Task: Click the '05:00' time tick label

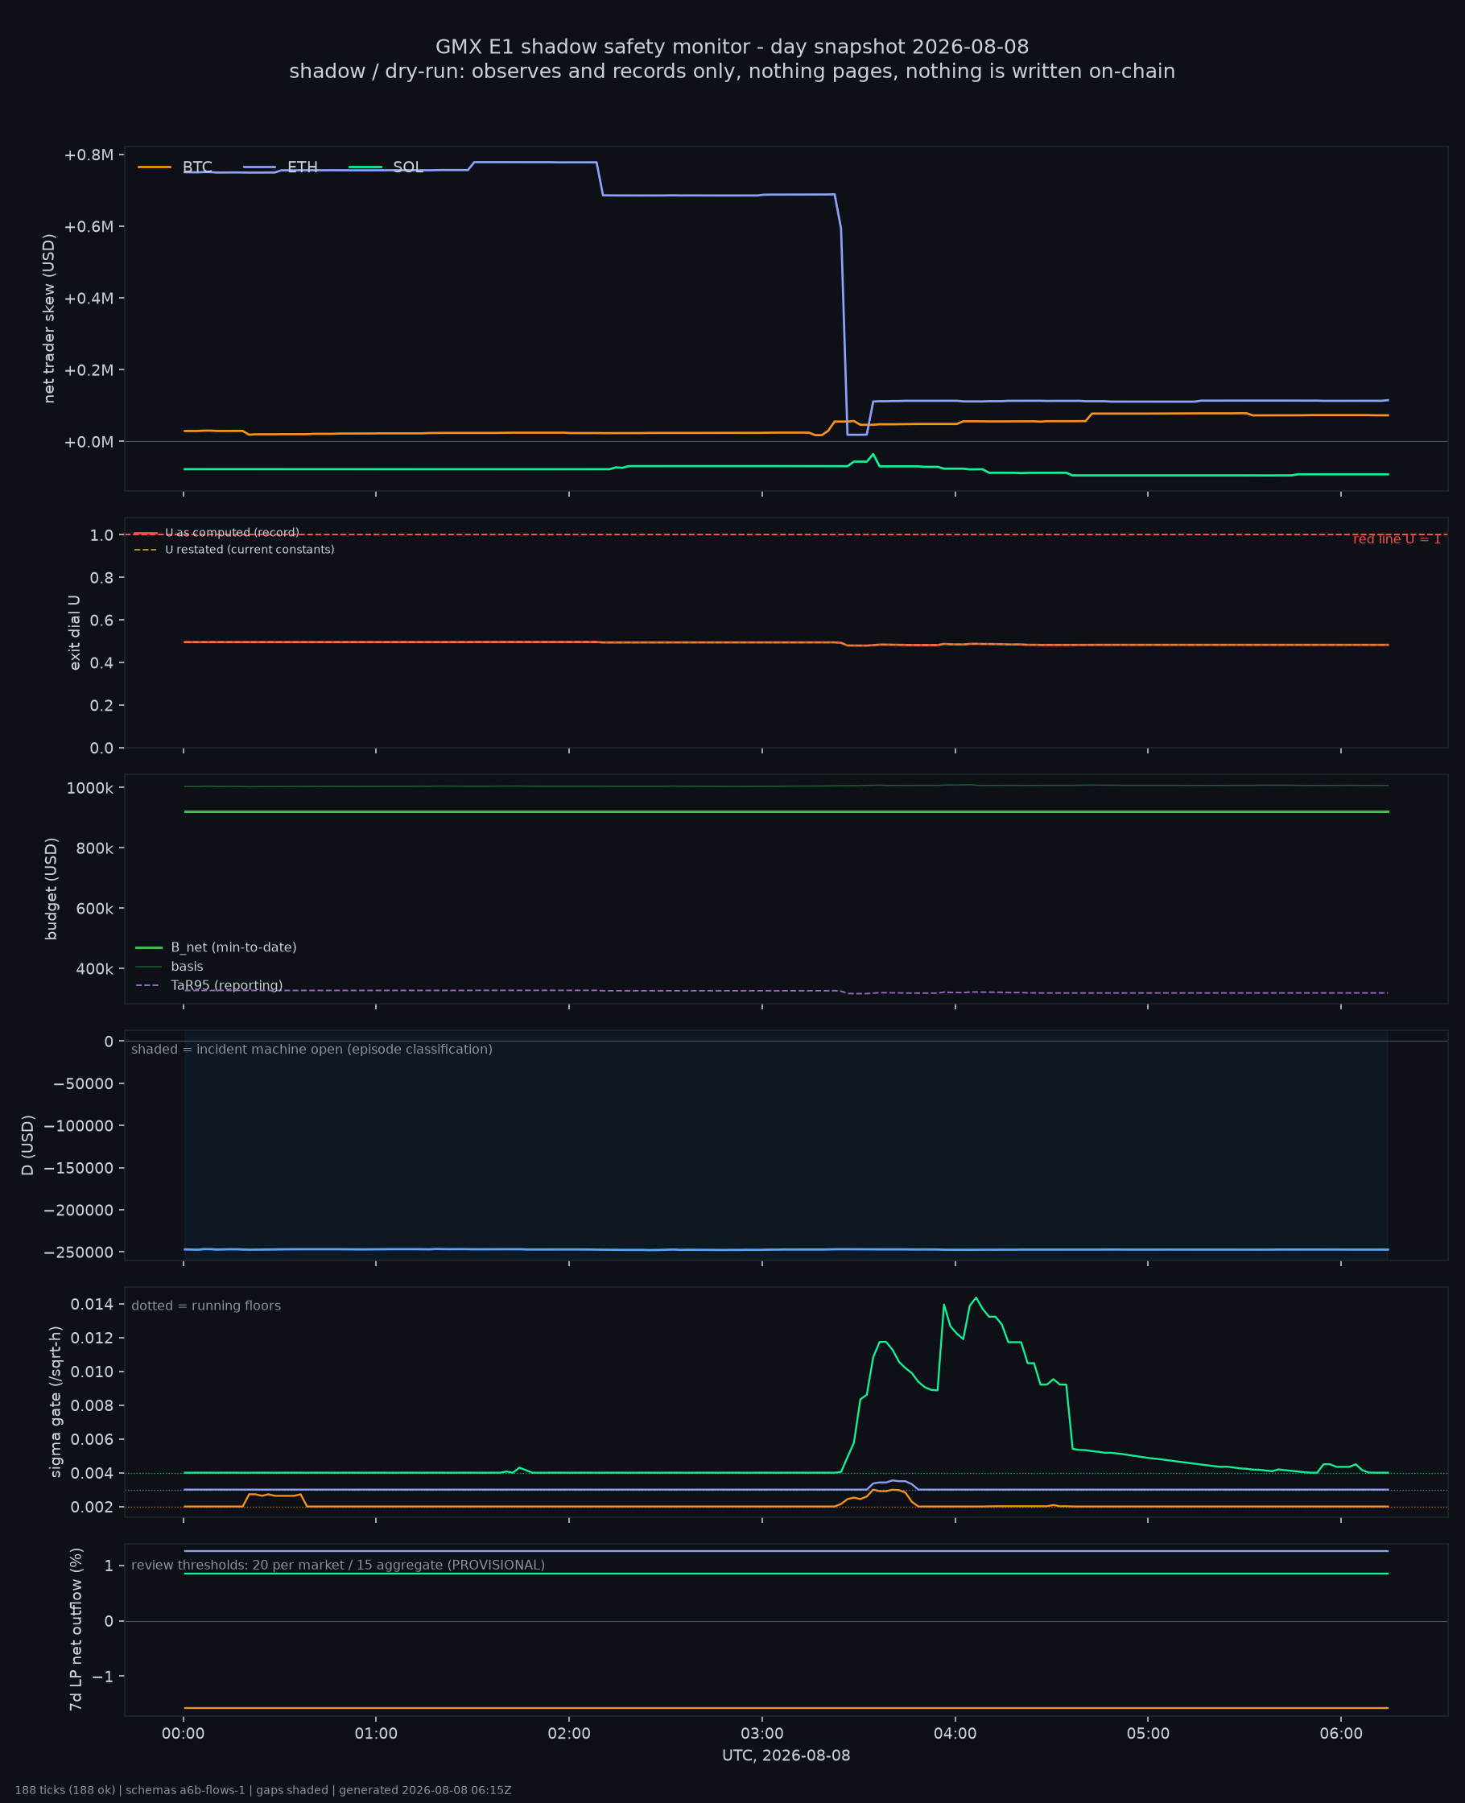Action: (1148, 1734)
